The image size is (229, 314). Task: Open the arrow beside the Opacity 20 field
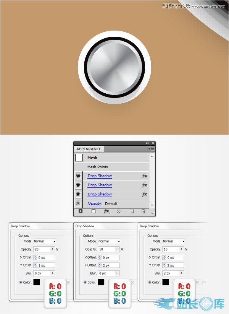tap(53, 249)
